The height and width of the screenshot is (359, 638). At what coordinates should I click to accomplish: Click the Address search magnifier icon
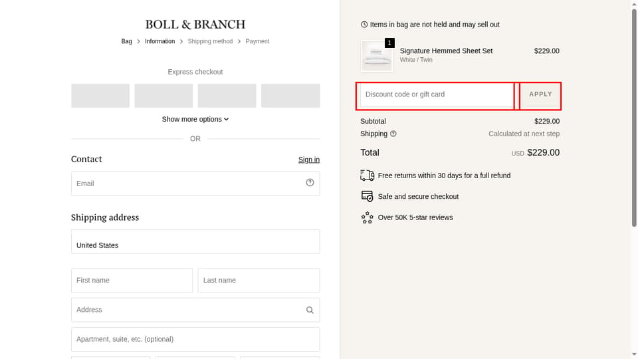pyautogui.click(x=310, y=310)
